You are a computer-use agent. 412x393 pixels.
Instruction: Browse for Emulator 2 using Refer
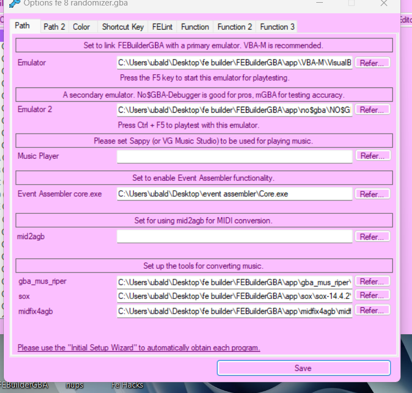[372, 109]
